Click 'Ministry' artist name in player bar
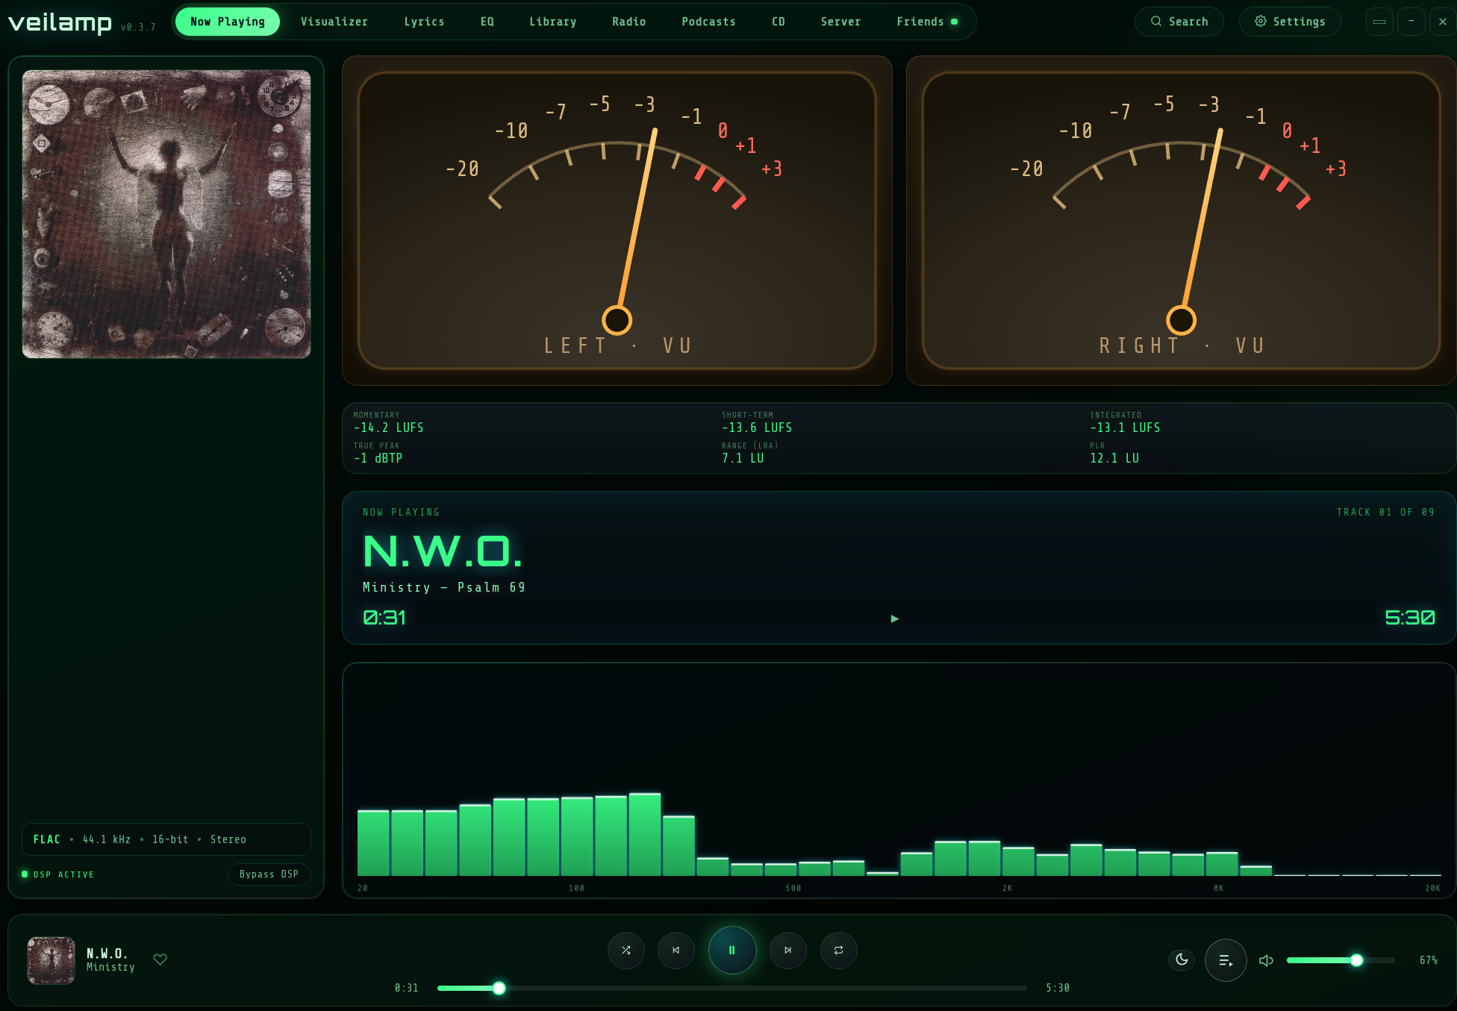The image size is (1457, 1011). click(110, 967)
